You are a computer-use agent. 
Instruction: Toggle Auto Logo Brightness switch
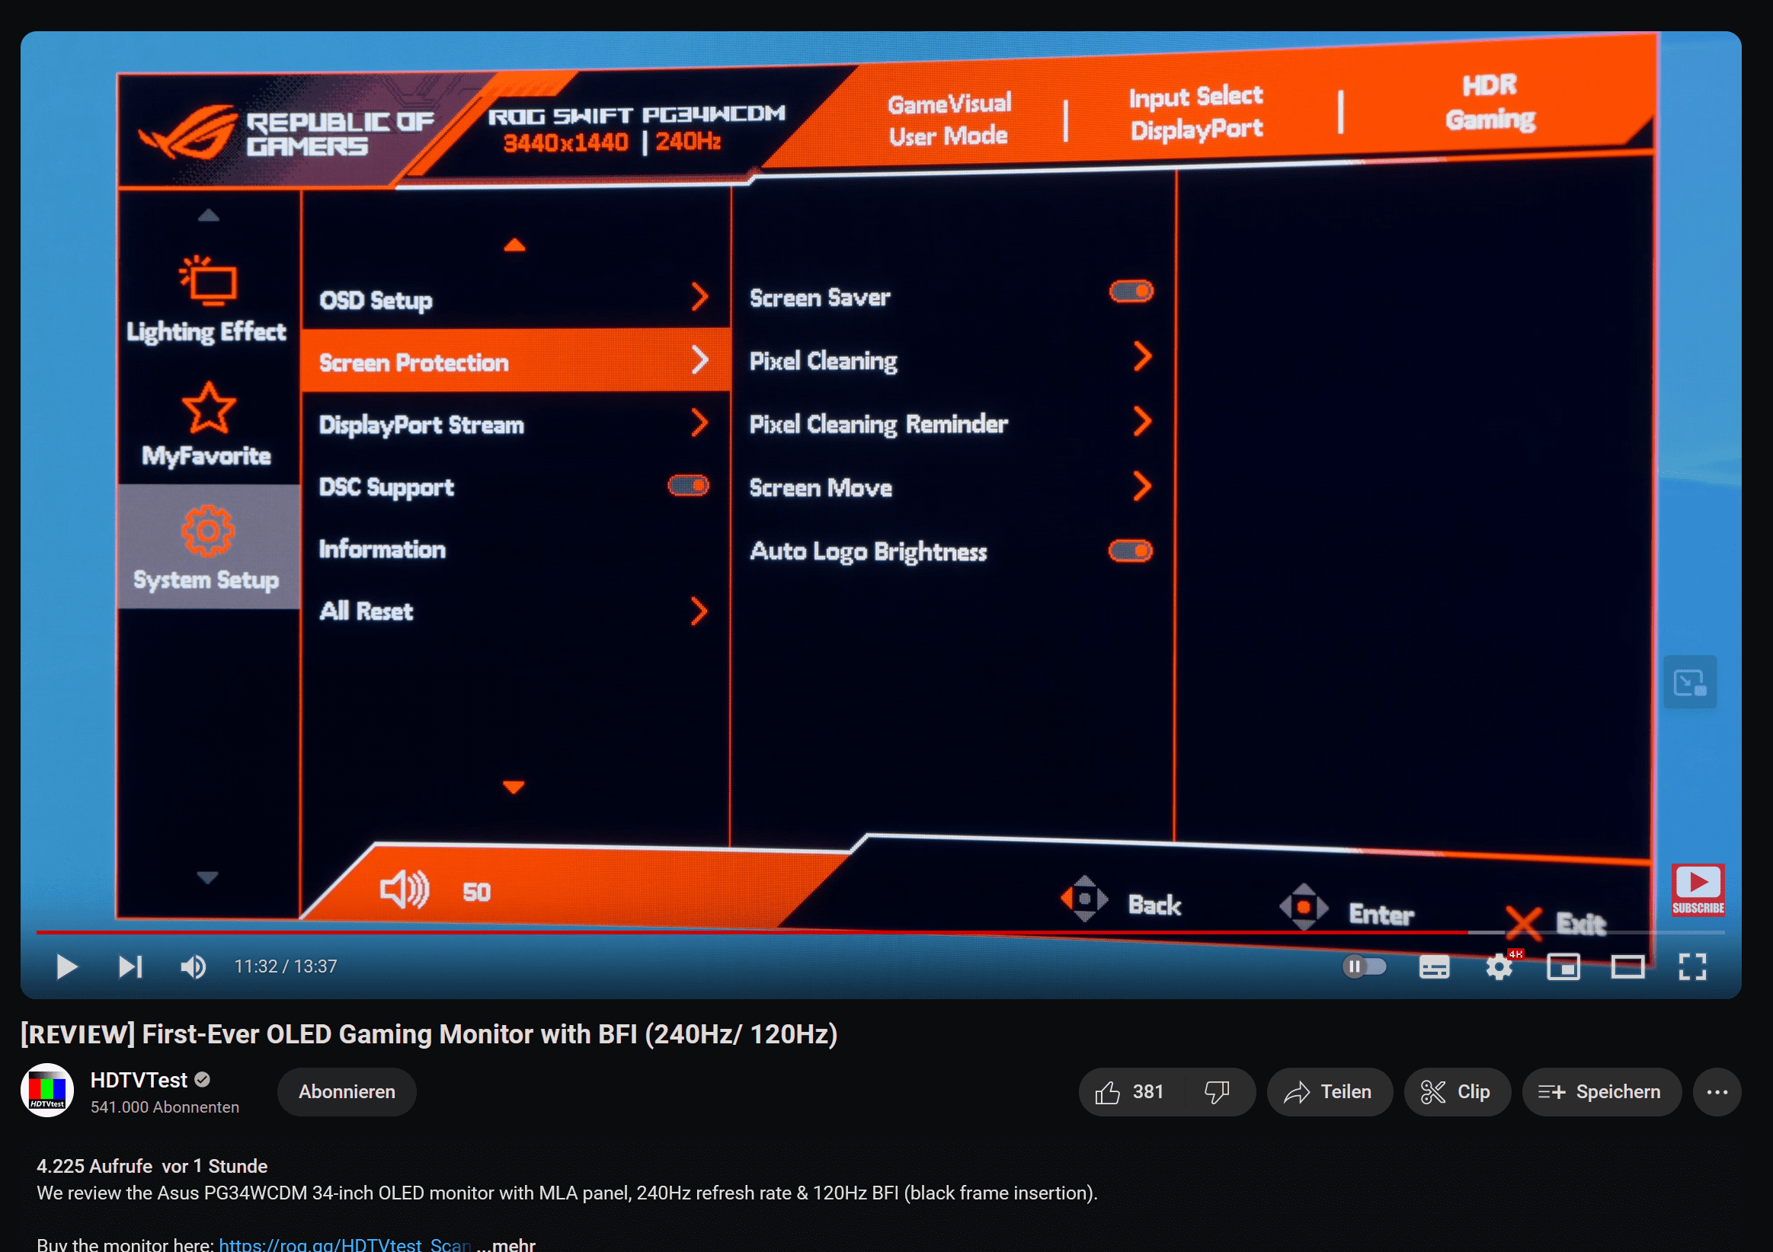pos(1130,551)
